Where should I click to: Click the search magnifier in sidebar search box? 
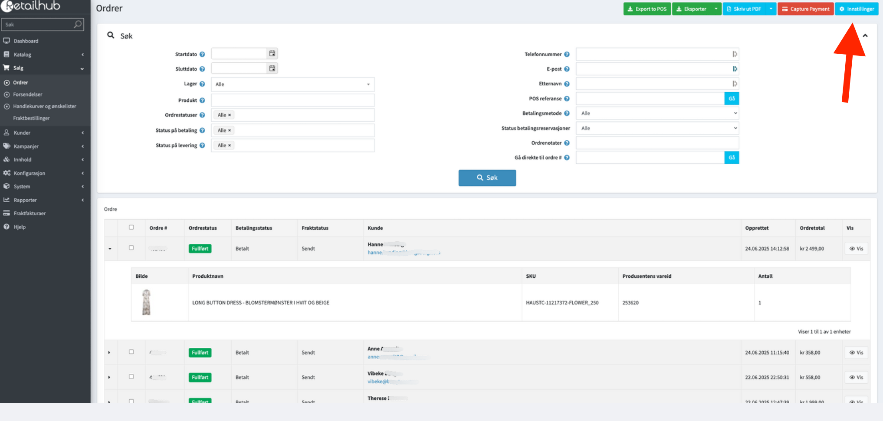click(x=78, y=25)
